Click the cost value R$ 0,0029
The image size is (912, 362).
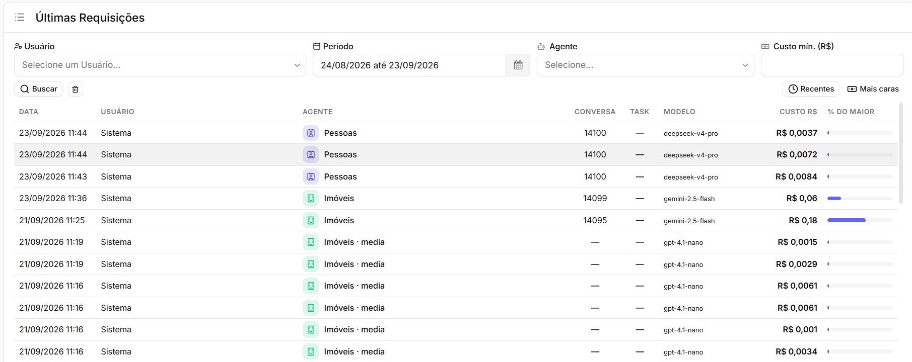tap(797, 264)
